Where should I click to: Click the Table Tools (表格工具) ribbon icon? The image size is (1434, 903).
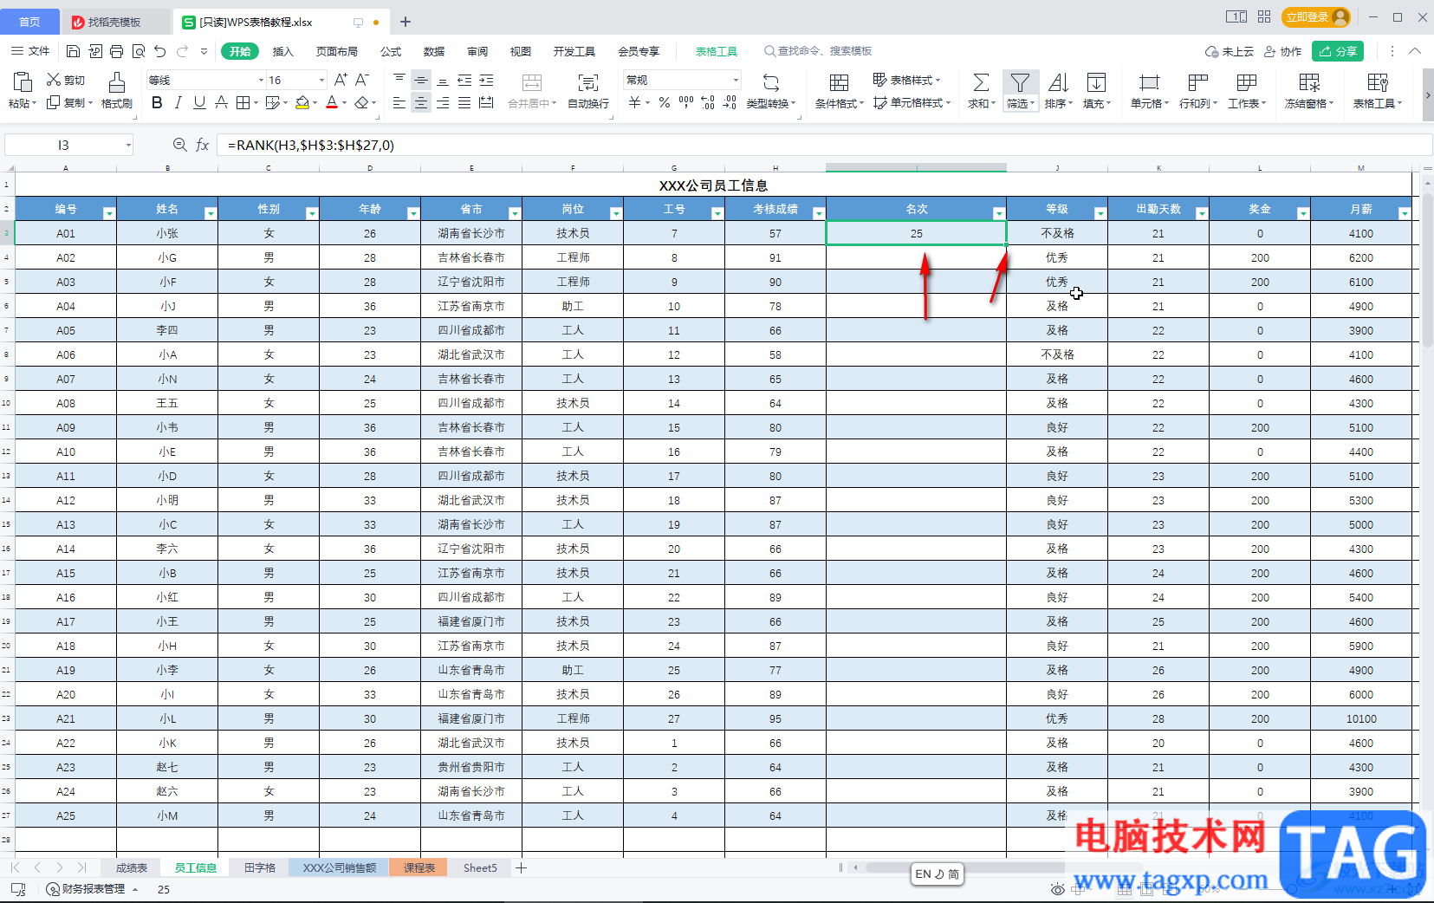click(1378, 82)
